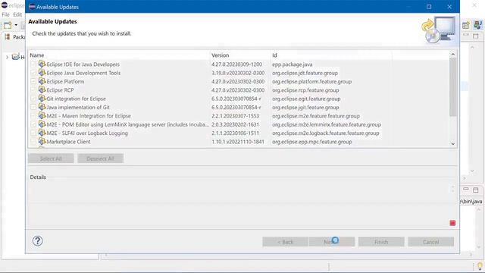Click the Back button

285,242
